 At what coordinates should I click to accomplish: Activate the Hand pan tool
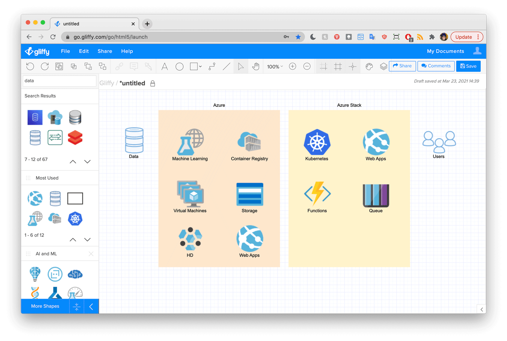(x=256, y=66)
